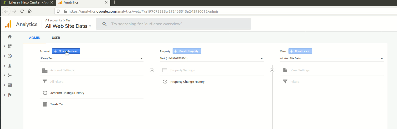Screen dimensions: 397x129
Task: Switch to the USER tab
Action: 56,38
